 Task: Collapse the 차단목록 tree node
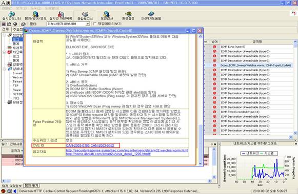[x=4, y=52]
